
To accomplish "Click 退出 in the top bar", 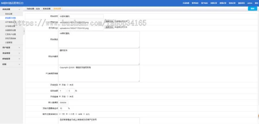I will point(256,3).
